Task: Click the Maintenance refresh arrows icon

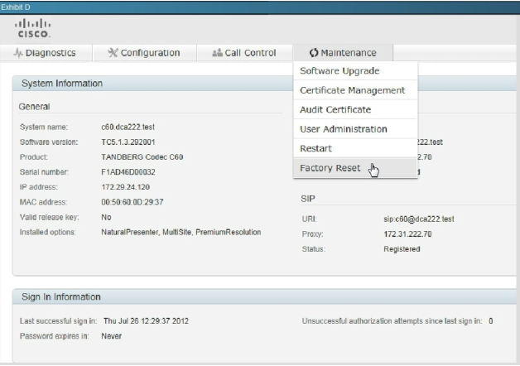Action: tap(314, 53)
